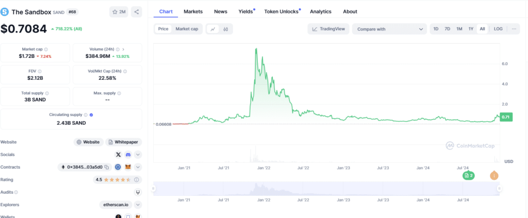Screen dimensions: 528x218
Task: Open the Analytics tab
Action: [x=321, y=11]
